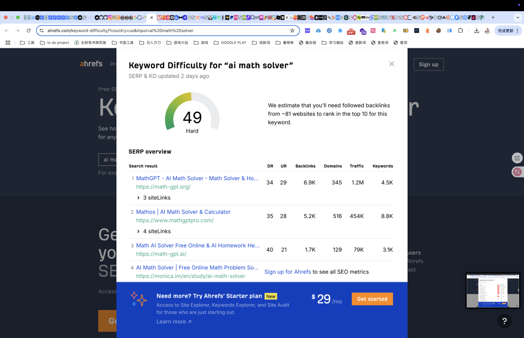Image resolution: width=524 pixels, height=338 pixels.
Task: Open the 生财有术网页版 bookmark
Action: point(90,43)
